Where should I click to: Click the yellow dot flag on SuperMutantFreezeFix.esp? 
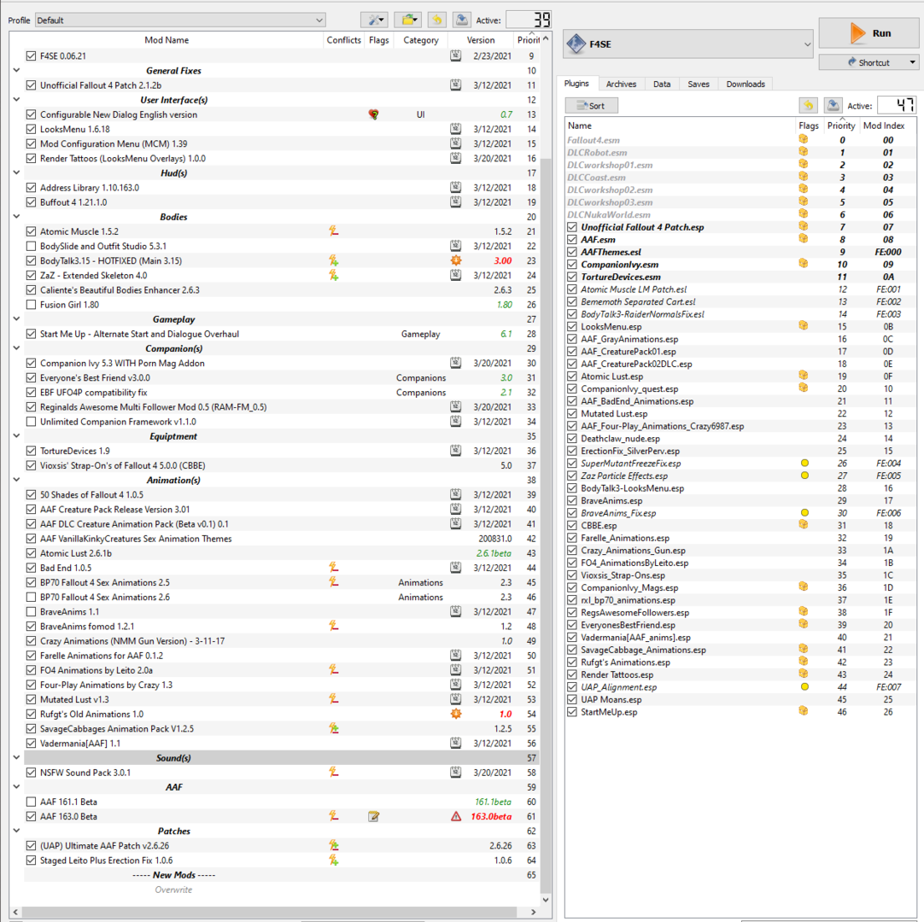click(x=804, y=463)
